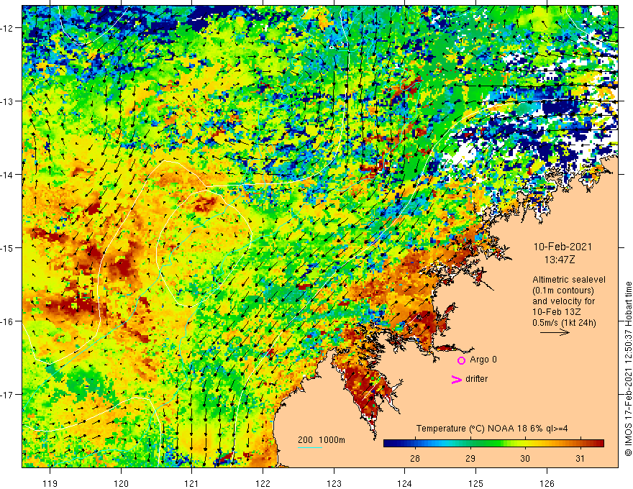Click the 0.5m/s velocity scale arrow
This screenshot has height=489, width=633.
click(555, 332)
